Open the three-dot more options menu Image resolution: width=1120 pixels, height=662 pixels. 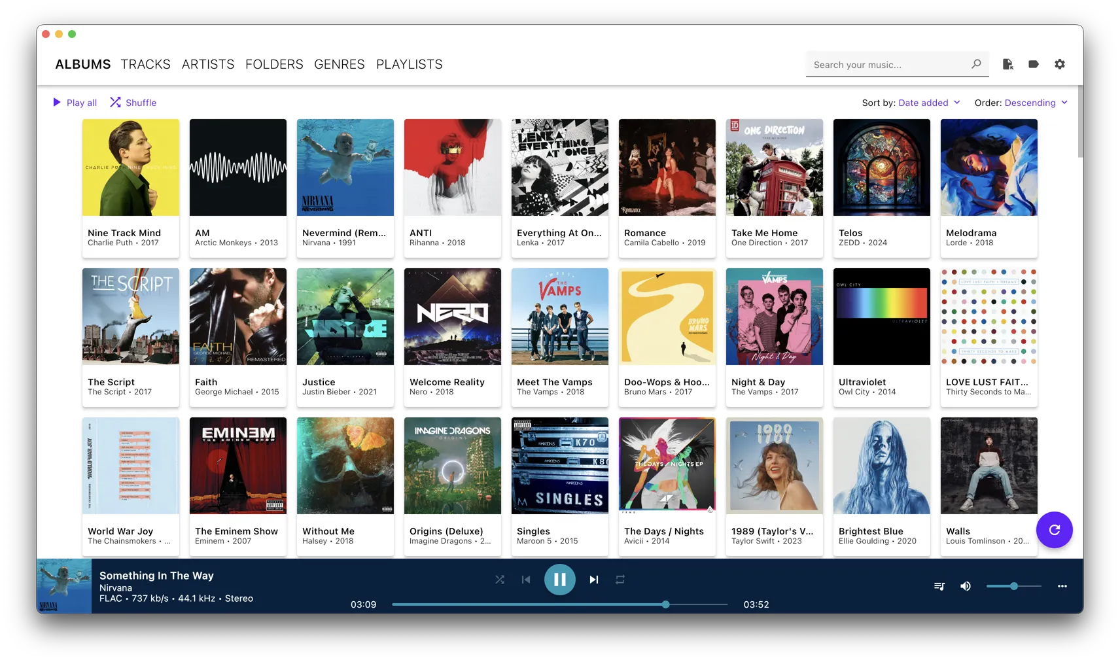click(1062, 586)
